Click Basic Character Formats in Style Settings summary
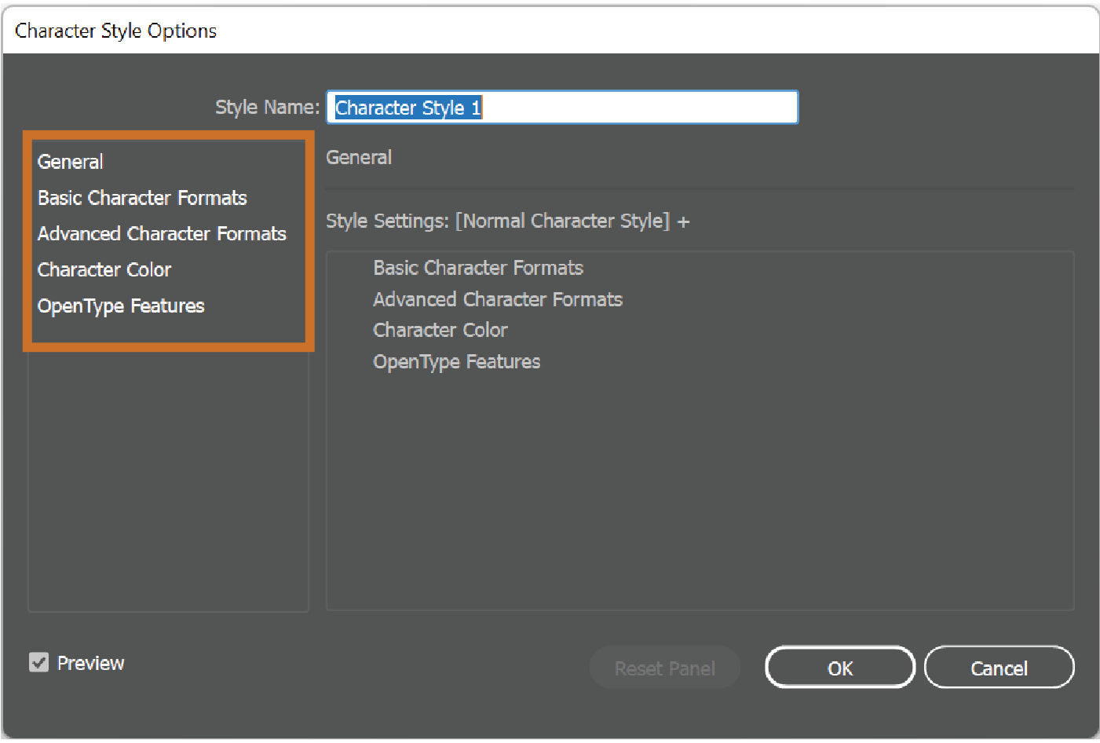1100x743 pixels. pos(478,268)
